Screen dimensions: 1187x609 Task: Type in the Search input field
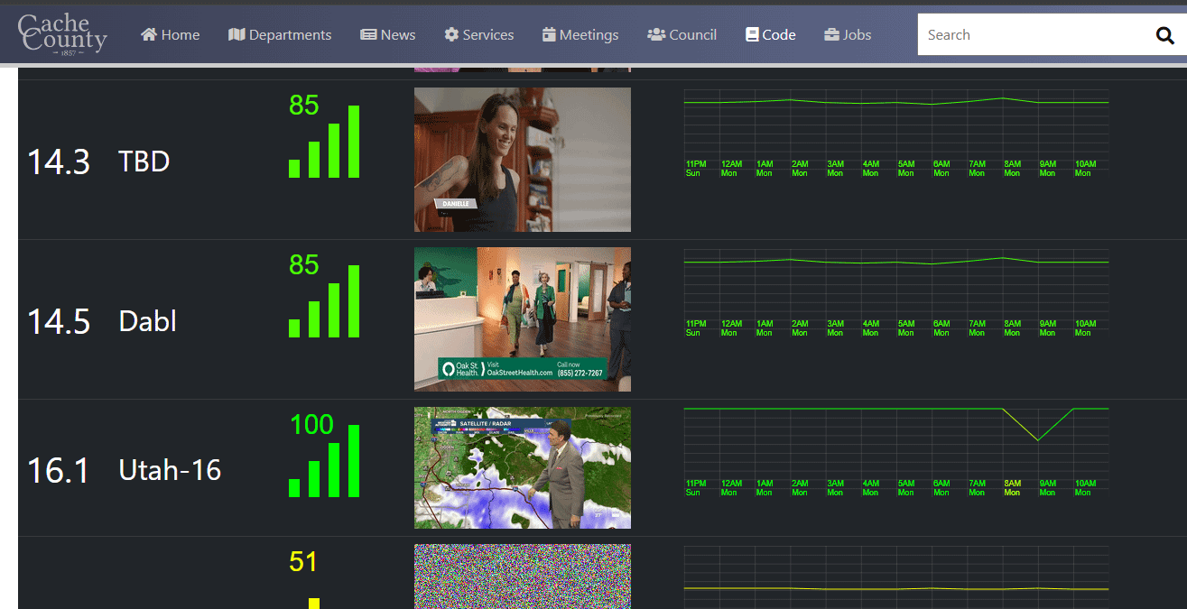point(1029,35)
